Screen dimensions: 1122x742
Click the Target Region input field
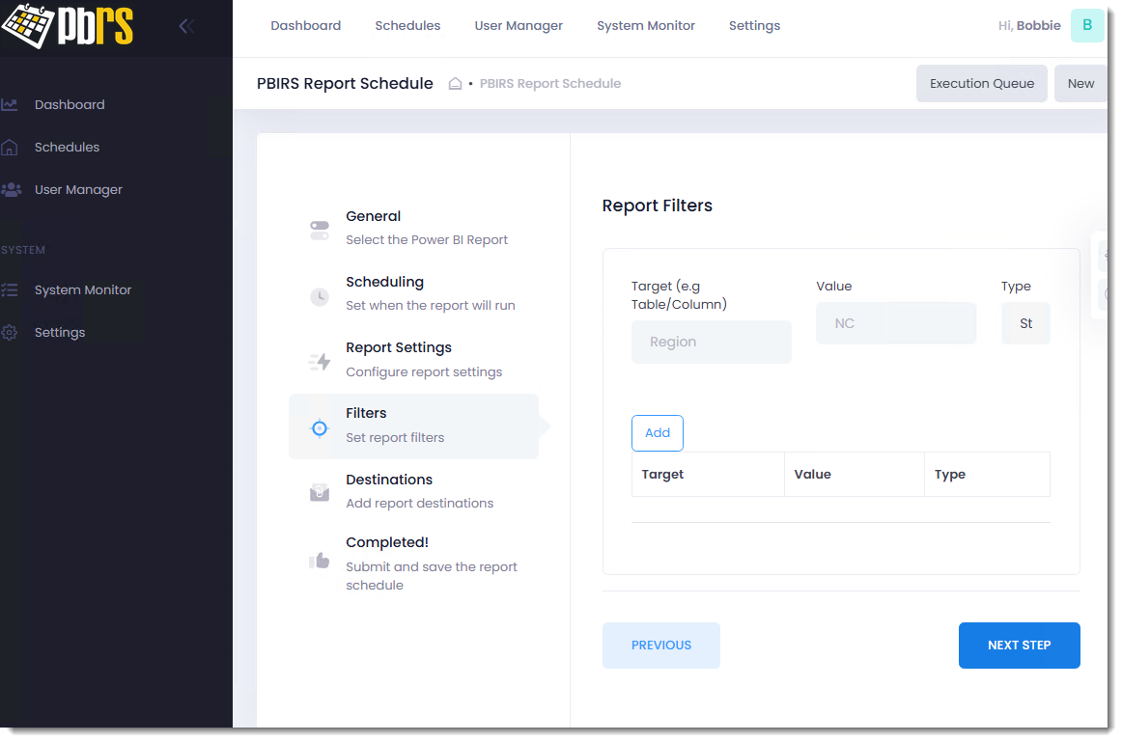711,343
